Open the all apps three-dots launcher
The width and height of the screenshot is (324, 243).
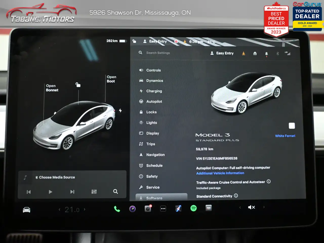coord(163,209)
